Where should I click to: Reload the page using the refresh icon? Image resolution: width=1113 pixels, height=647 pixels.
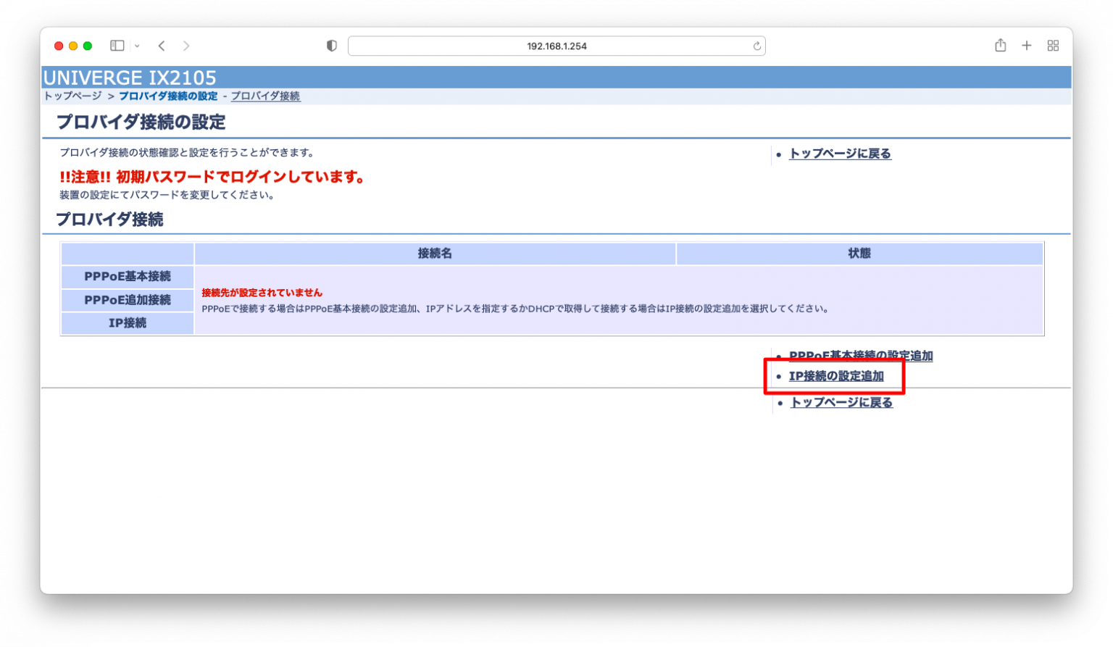[x=756, y=45]
